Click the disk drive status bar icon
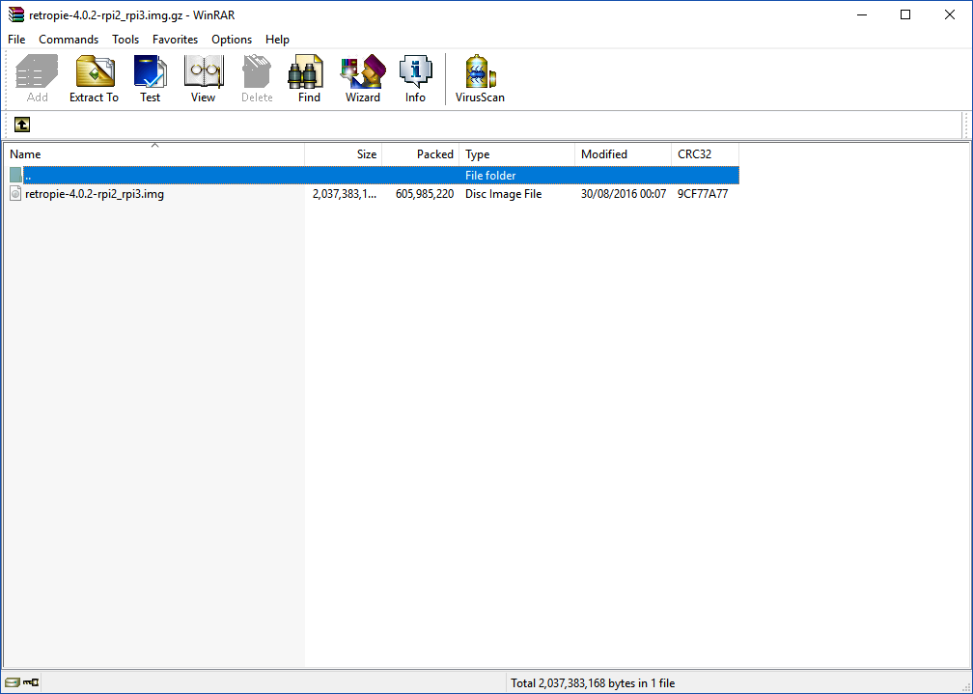Viewport: 973px width, 694px height. point(12,682)
